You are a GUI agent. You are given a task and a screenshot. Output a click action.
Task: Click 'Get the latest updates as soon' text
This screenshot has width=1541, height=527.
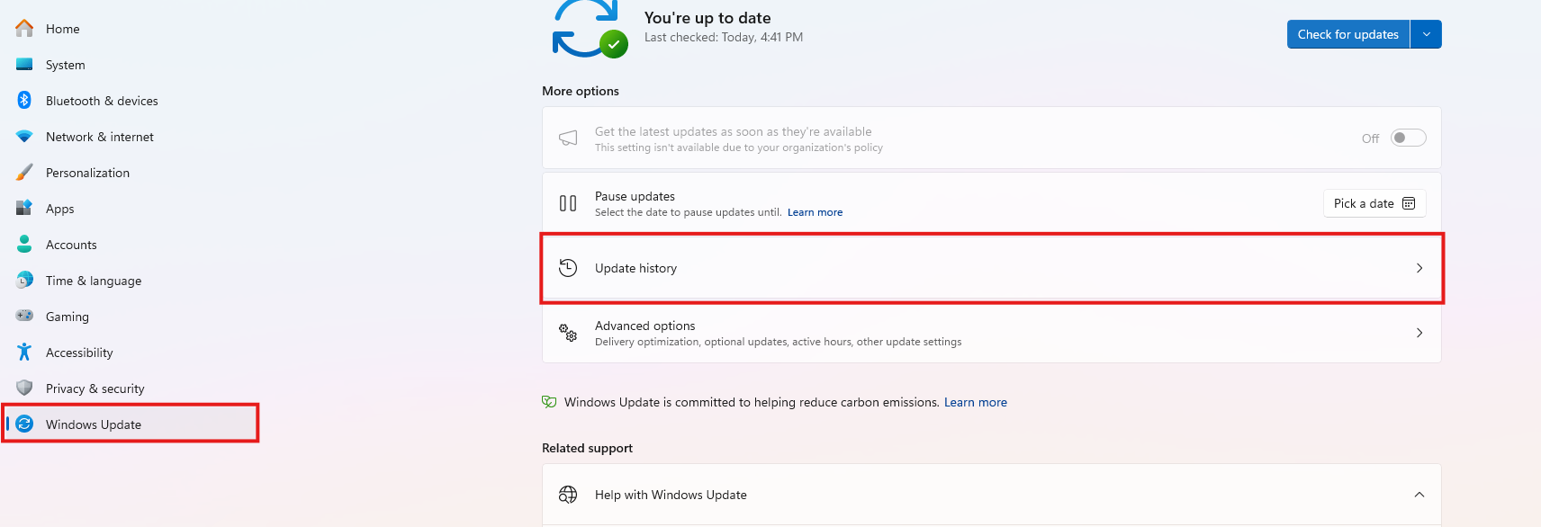point(733,131)
